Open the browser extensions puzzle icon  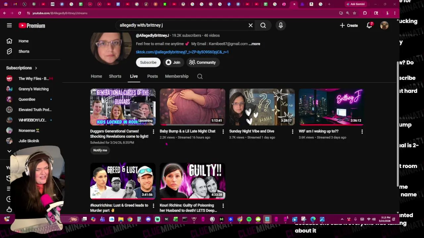point(365,13)
